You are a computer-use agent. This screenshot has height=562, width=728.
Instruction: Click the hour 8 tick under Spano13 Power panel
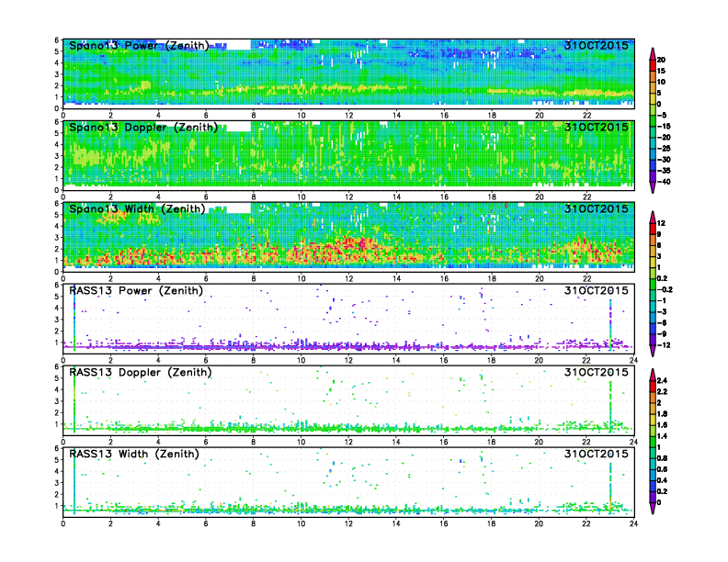click(254, 115)
